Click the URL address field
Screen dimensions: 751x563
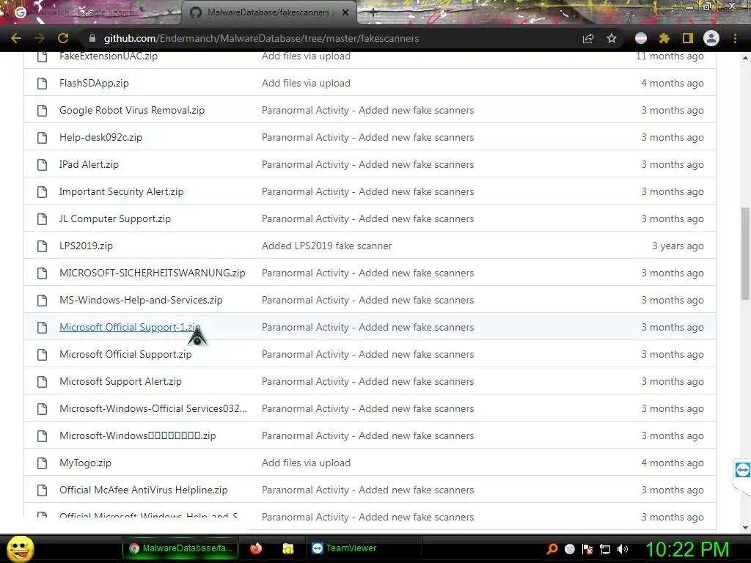(331, 38)
